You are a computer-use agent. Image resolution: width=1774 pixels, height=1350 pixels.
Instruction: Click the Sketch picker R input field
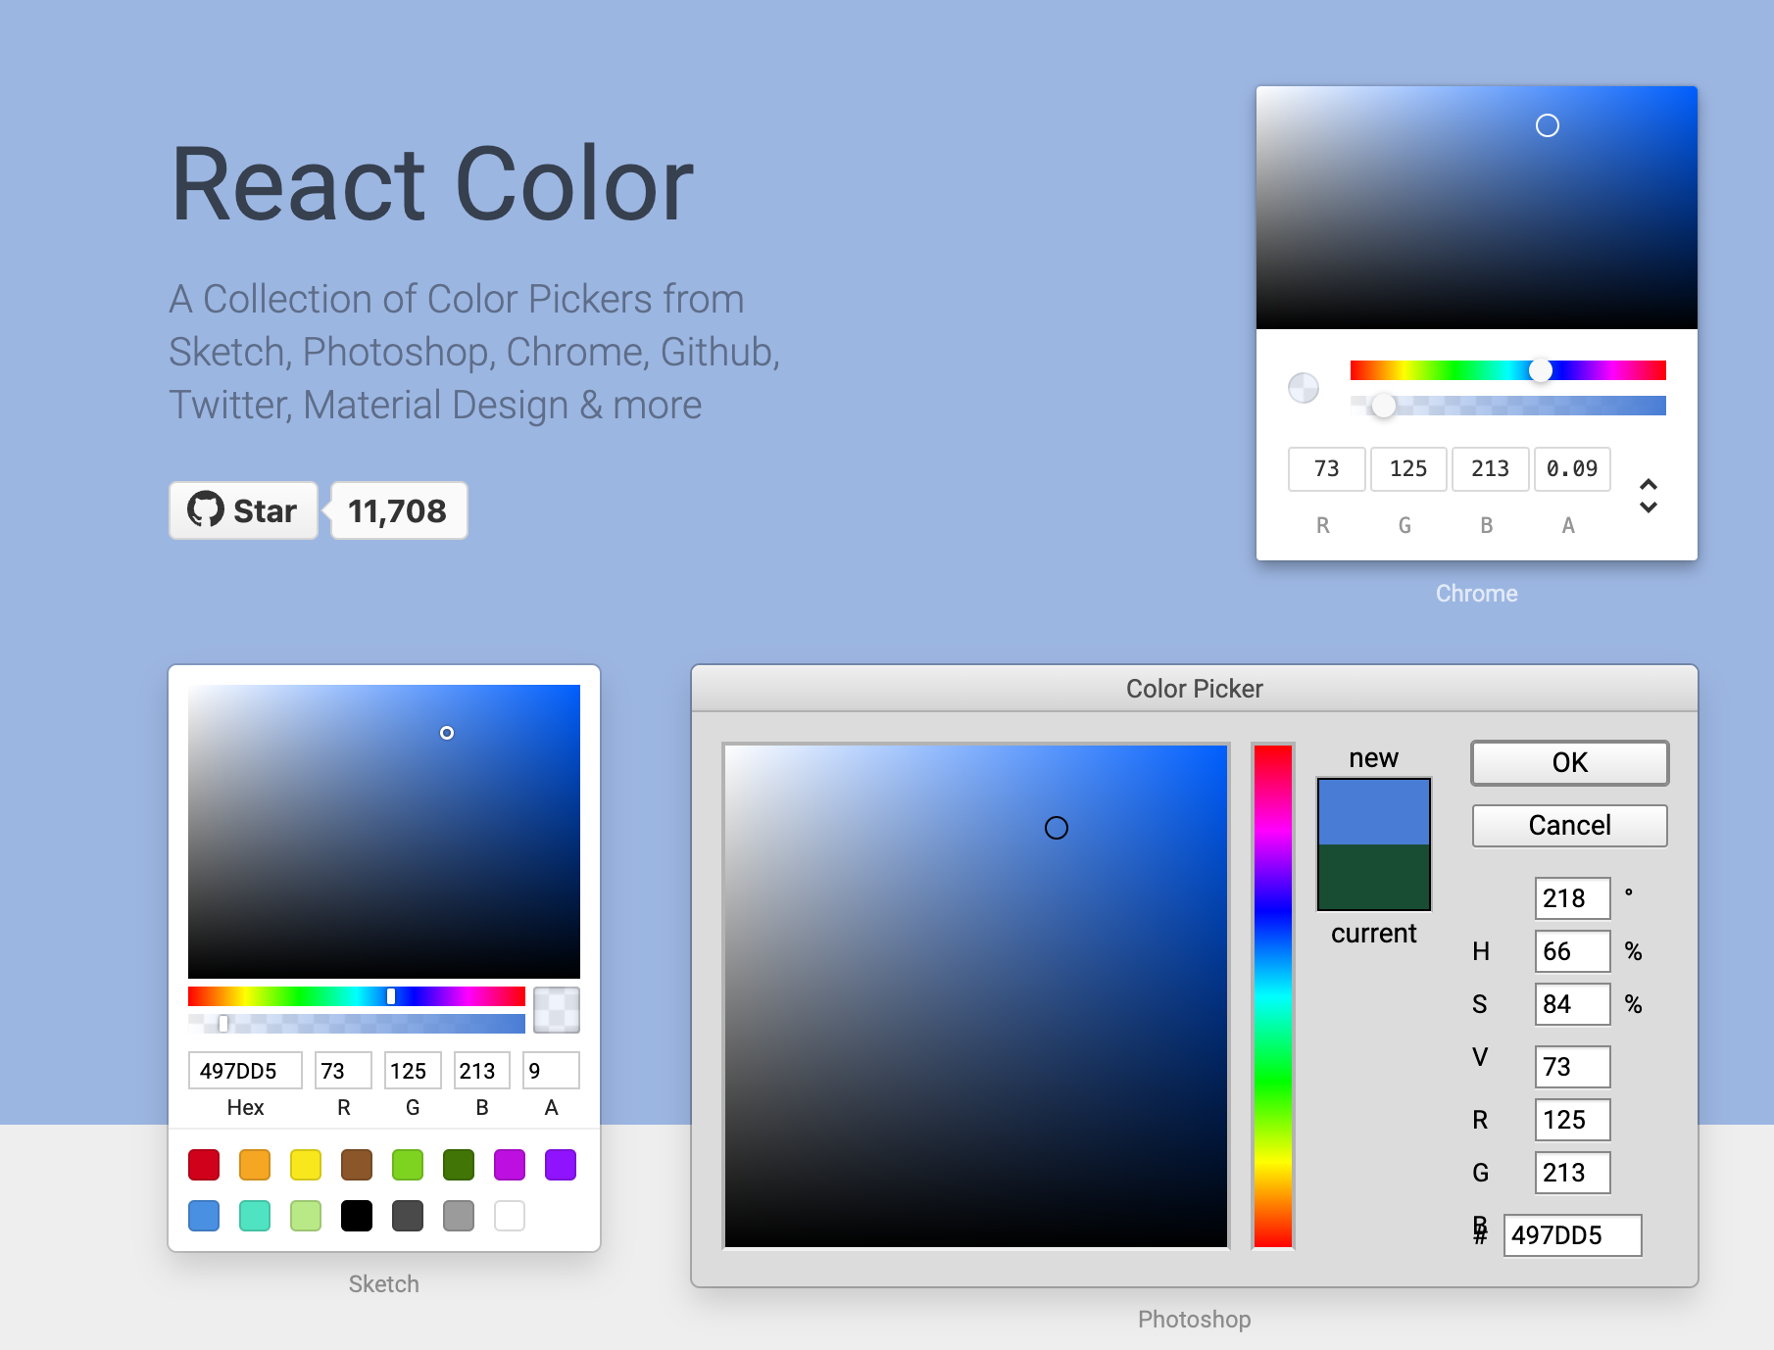click(343, 1071)
